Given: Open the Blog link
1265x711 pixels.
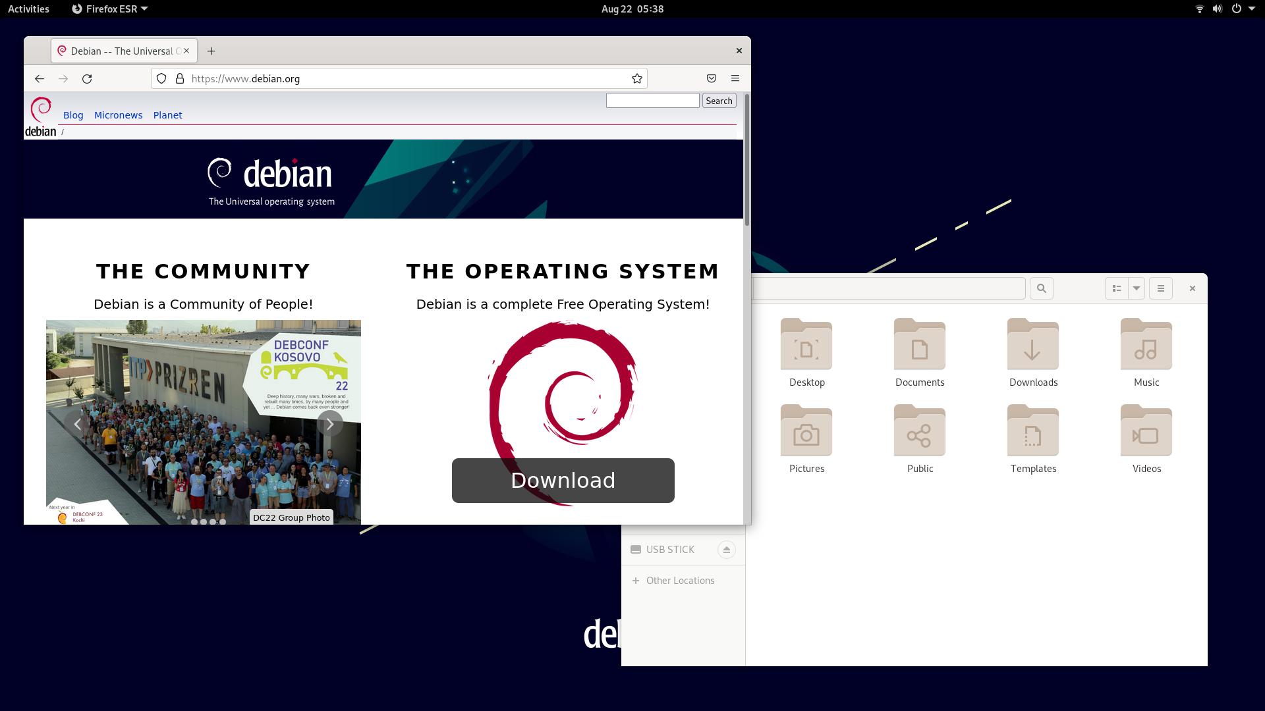Looking at the screenshot, I should pos(73,115).
